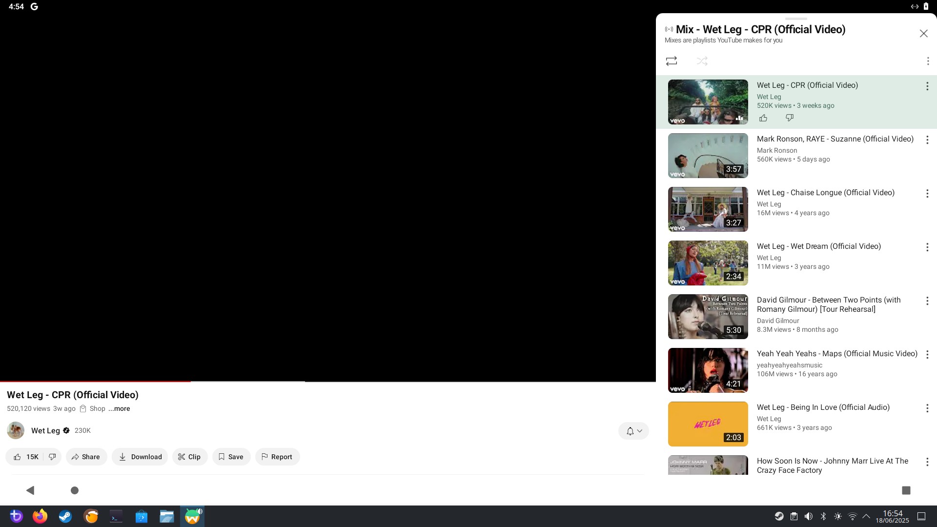Image resolution: width=937 pixels, height=527 pixels.
Task: Dislike the CPR video in the playlist row
Action: pyautogui.click(x=790, y=118)
